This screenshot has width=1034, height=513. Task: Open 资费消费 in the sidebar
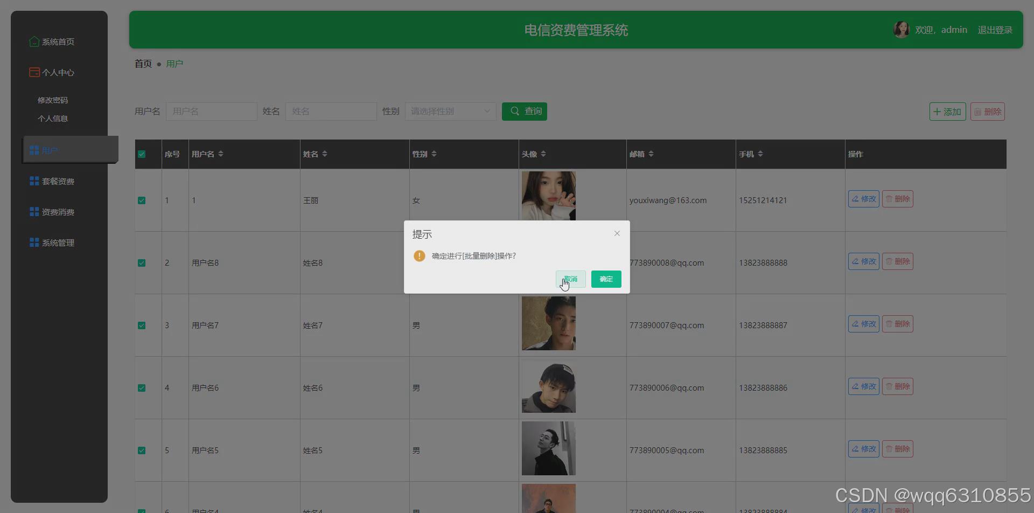pyautogui.click(x=58, y=212)
